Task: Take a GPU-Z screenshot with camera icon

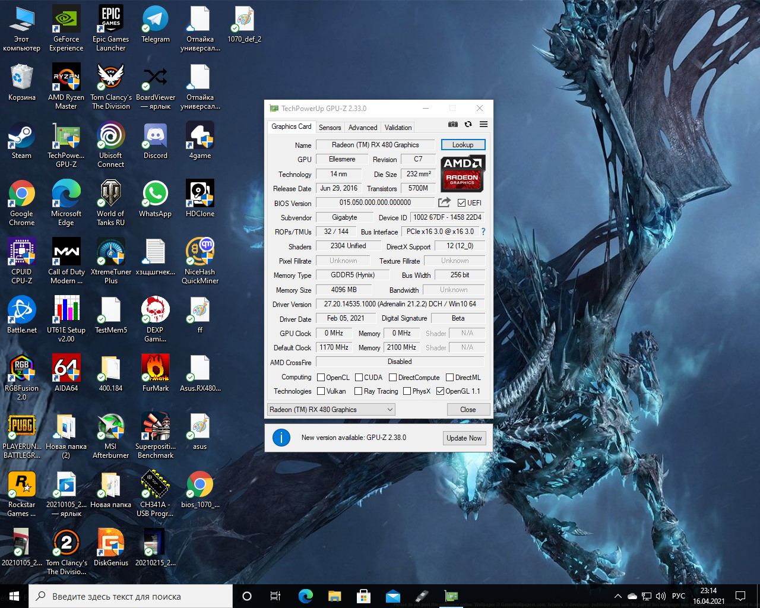Action: point(453,124)
